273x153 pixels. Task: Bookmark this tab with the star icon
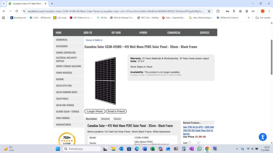[209, 11]
